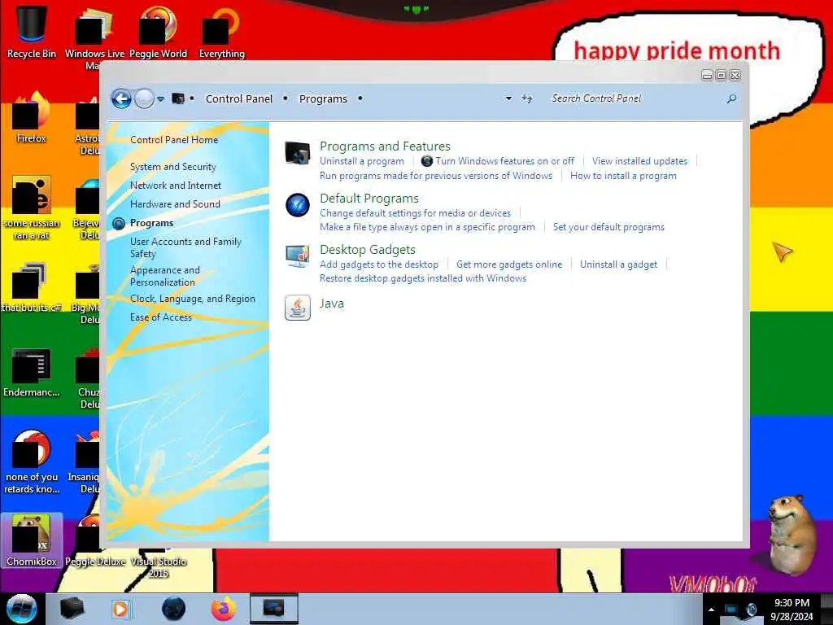The image size is (833, 625).
Task: Select the Visual Studio 2015 shortcut
Action: (x=159, y=565)
